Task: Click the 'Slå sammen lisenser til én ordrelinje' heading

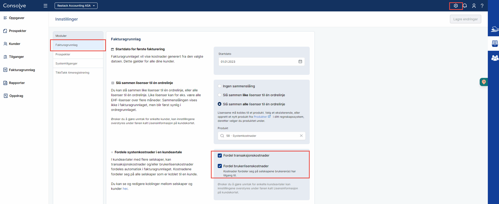Action: [x=144, y=83]
